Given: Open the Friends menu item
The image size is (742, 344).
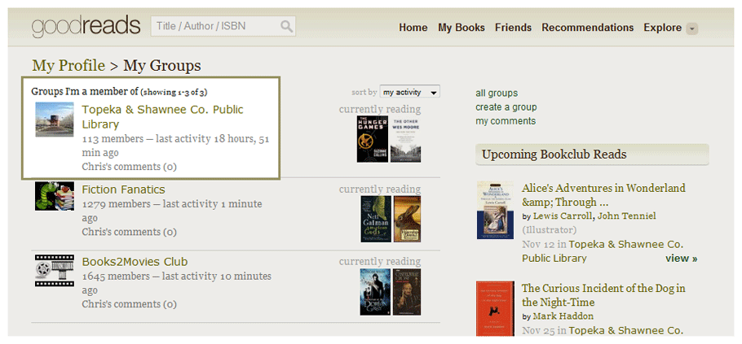Looking at the screenshot, I should [x=514, y=28].
